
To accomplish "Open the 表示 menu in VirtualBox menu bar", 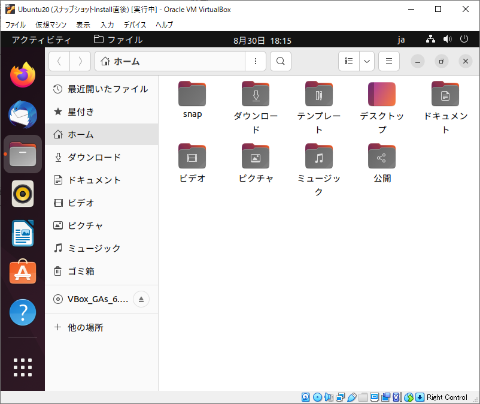I will coord(83,25).
